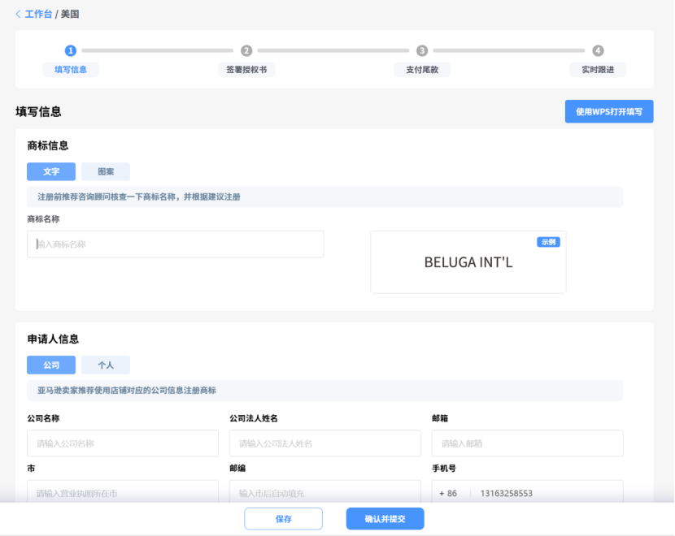
Task: Click the 支付尾款 step label
Action: click(422, 70)
